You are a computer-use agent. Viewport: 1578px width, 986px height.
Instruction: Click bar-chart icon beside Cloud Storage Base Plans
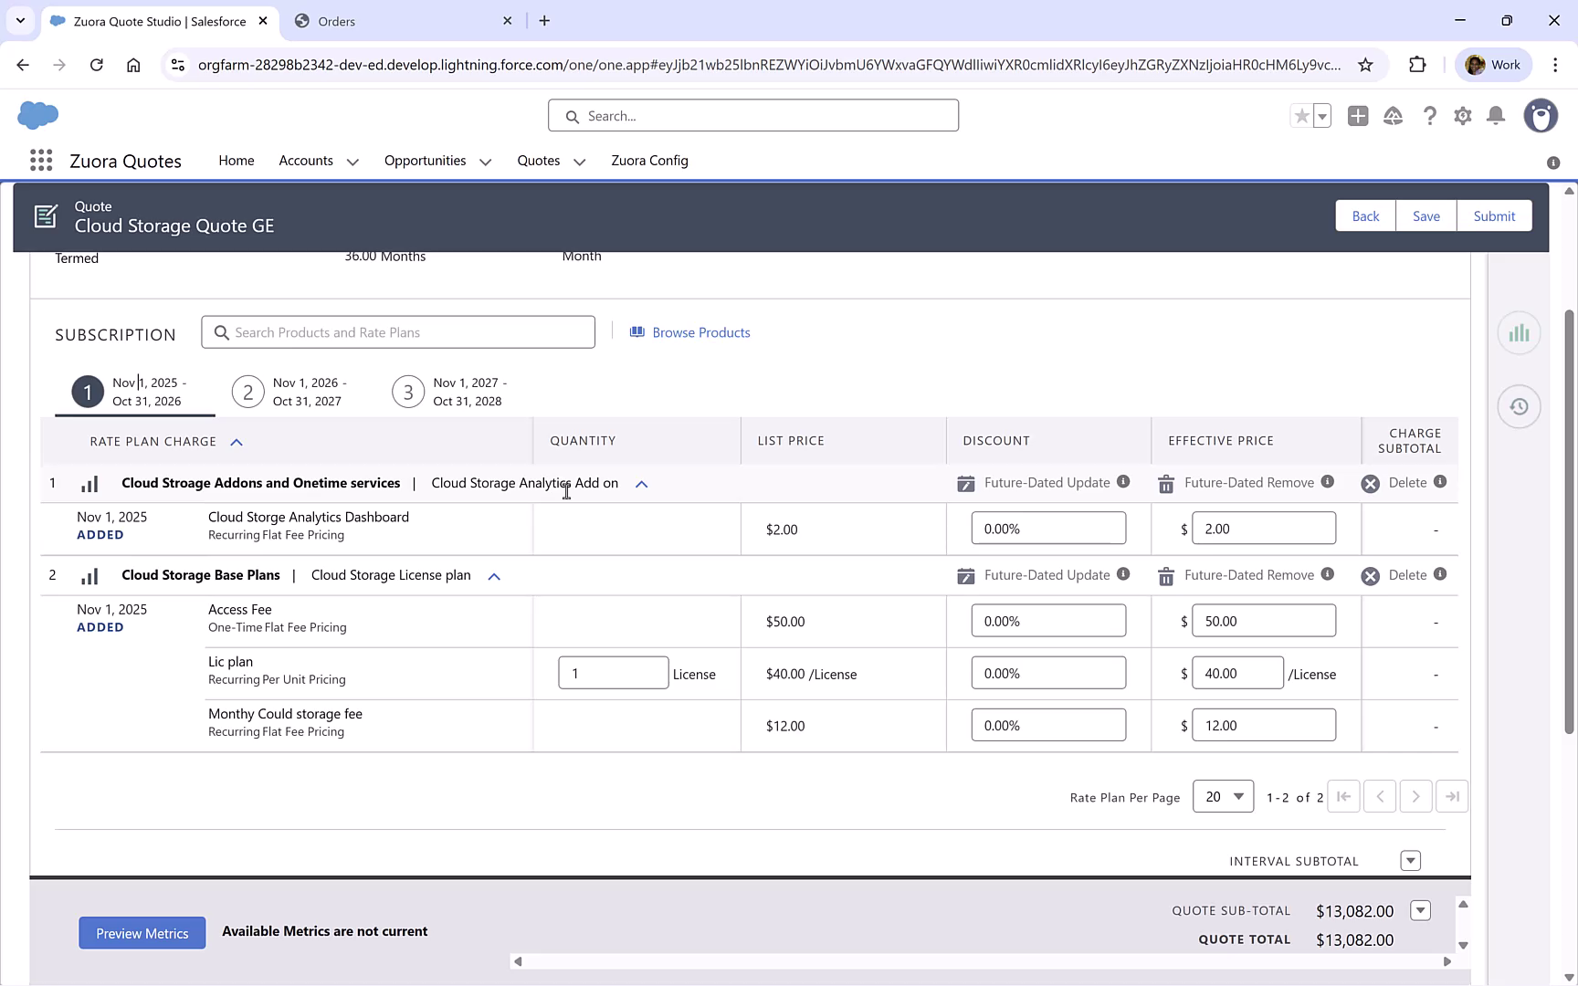(89, 575)
